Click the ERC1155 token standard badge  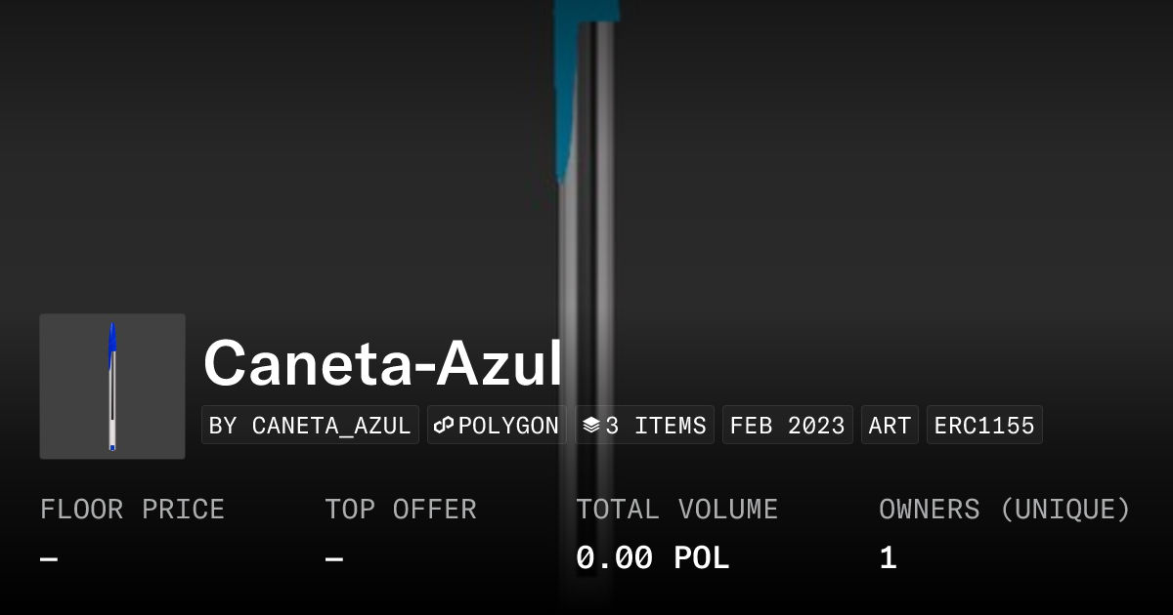(984, 426)
